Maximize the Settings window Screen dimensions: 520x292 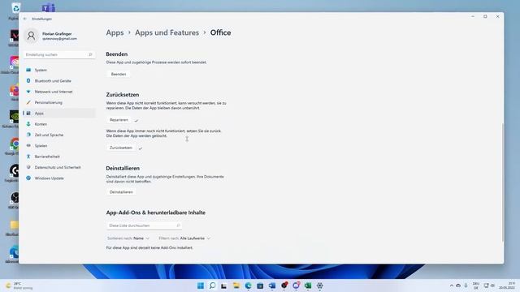[x=485, y=16]
